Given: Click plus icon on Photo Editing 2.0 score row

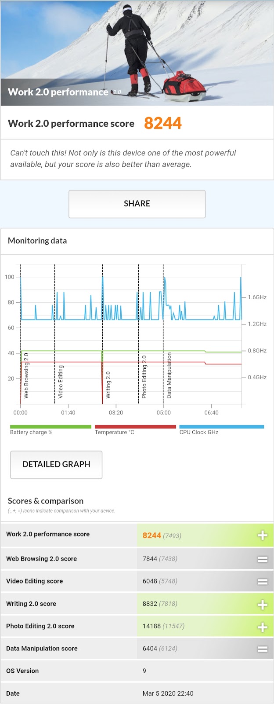Looking at the screenshot, I should 263,627.
